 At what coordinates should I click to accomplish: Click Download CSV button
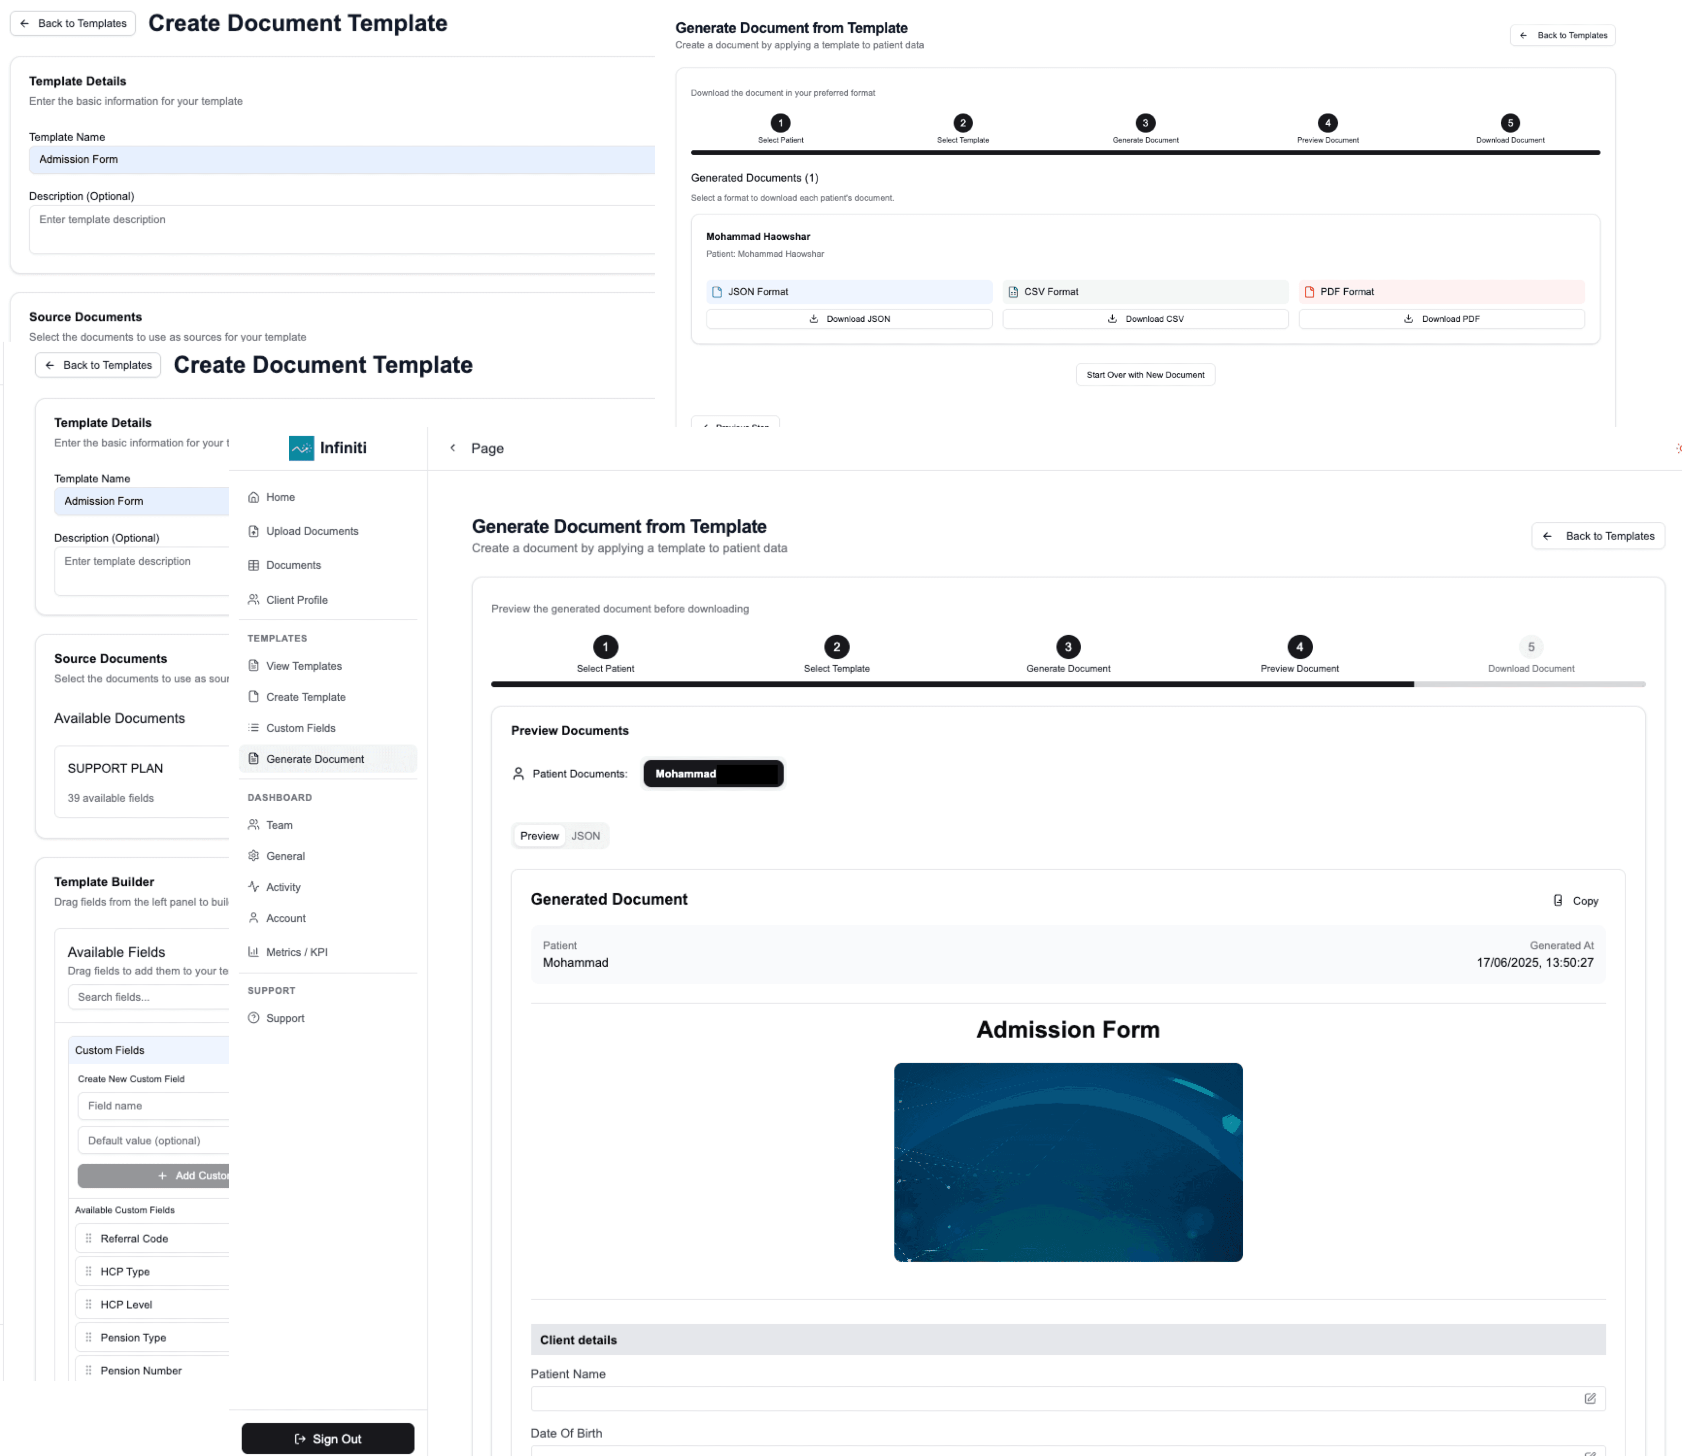coord(1145,318)
